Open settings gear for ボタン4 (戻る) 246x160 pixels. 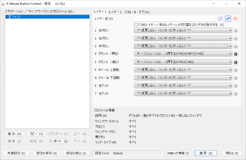click(x=236, y=54)
